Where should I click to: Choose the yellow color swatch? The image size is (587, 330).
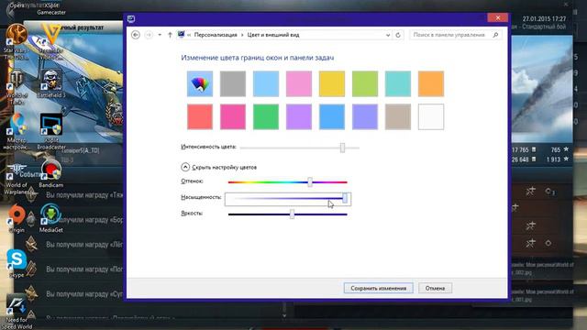click(x=332, y=83)
